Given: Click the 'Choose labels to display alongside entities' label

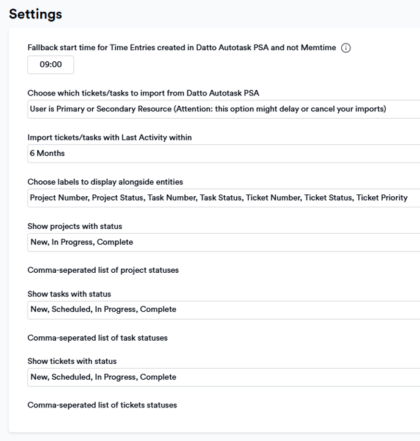Looking at the screenshot, I should (105, 182).
